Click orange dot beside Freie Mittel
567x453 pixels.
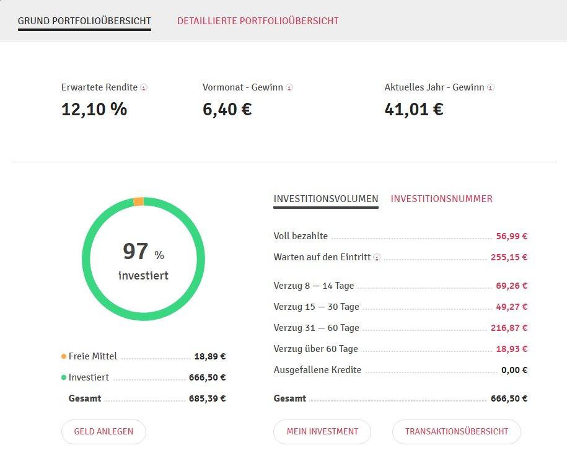pos(64,356)
